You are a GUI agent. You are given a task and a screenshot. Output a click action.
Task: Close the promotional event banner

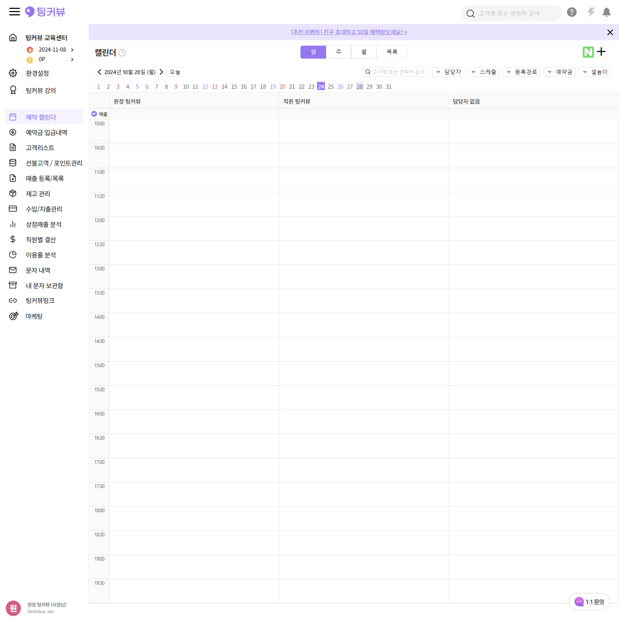pyautogui.click(x=610, y=32)
